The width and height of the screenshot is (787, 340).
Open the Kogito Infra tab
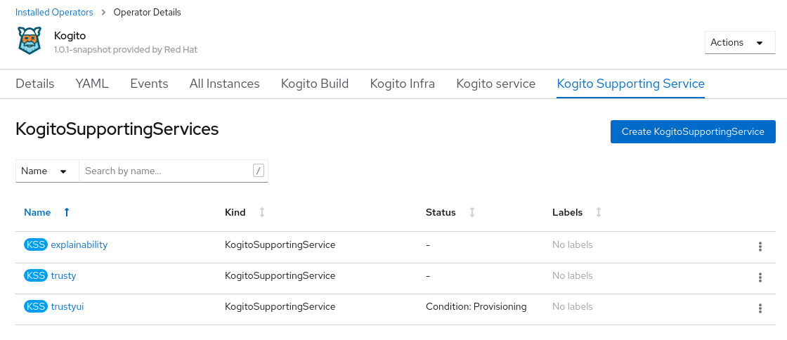pos(403,84)
